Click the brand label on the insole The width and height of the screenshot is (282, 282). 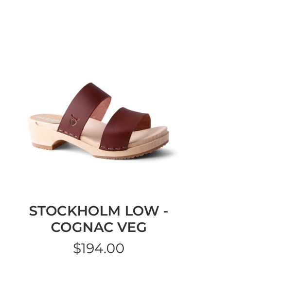point(48,118)
